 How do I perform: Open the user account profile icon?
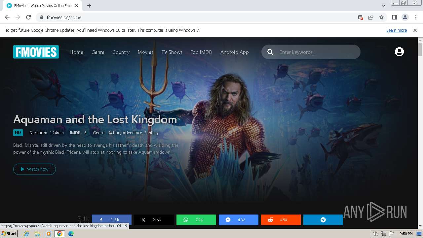[399, 52]
